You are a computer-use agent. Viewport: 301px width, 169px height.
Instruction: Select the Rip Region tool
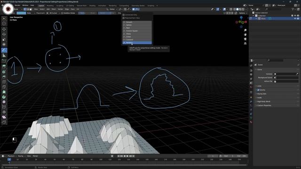tap(4, 122)
